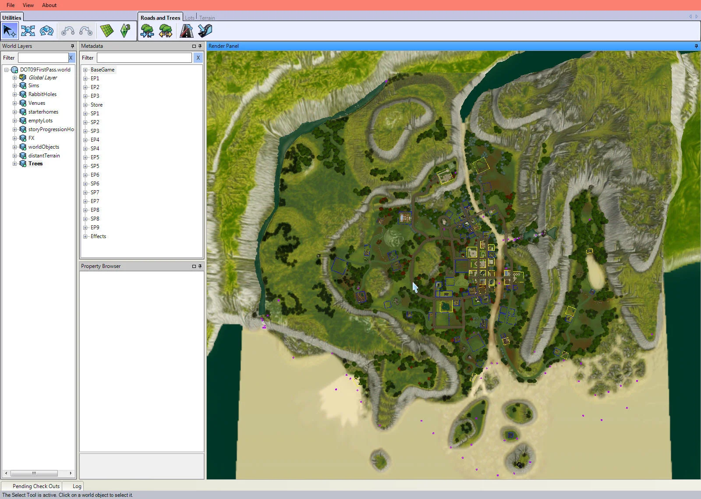This screenshot has height=499, width=701.
Task: Open the About menu
Action: coord(49,5)
